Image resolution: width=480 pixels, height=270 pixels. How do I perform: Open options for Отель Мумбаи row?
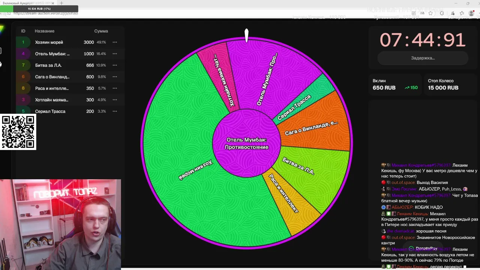coord(115,54)
